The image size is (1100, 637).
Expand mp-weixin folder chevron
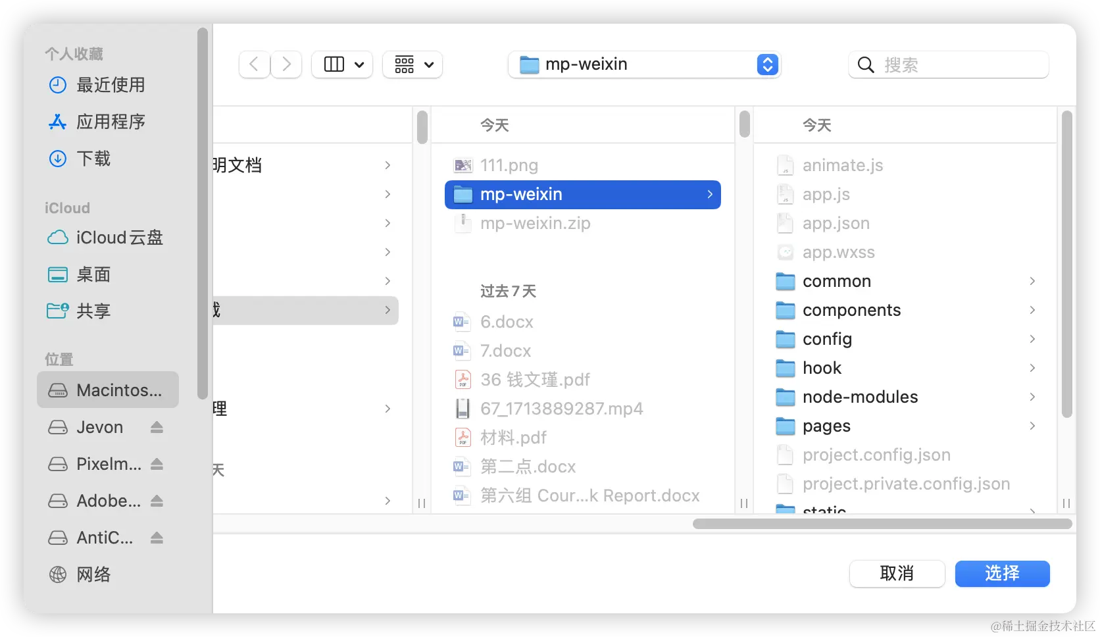tap(710, 194)
